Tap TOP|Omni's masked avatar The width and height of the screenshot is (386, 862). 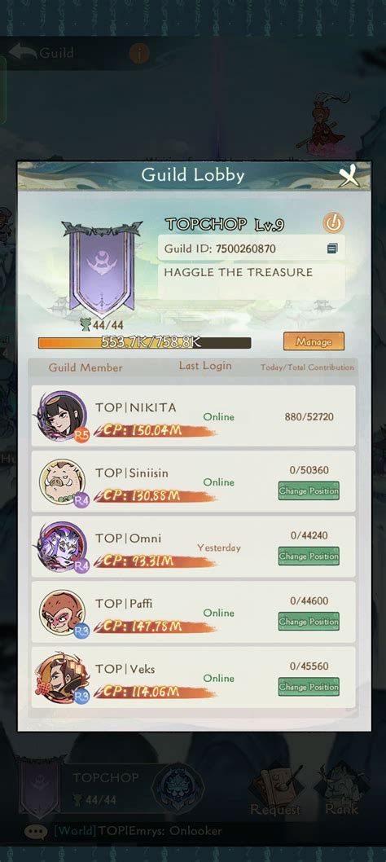click(62, 548)
